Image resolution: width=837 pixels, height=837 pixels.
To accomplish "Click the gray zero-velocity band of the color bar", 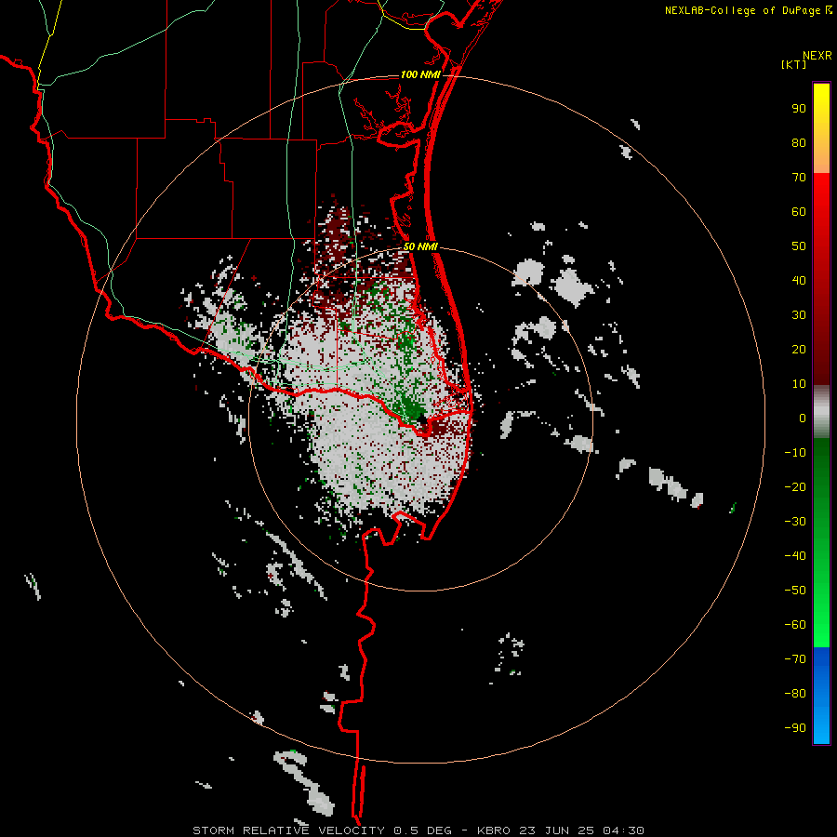I will [x=821, y=412].
